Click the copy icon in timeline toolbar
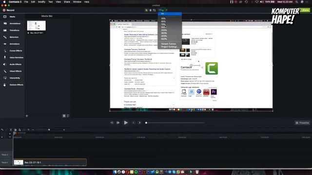The image size is (312, 175). point(15,130)
